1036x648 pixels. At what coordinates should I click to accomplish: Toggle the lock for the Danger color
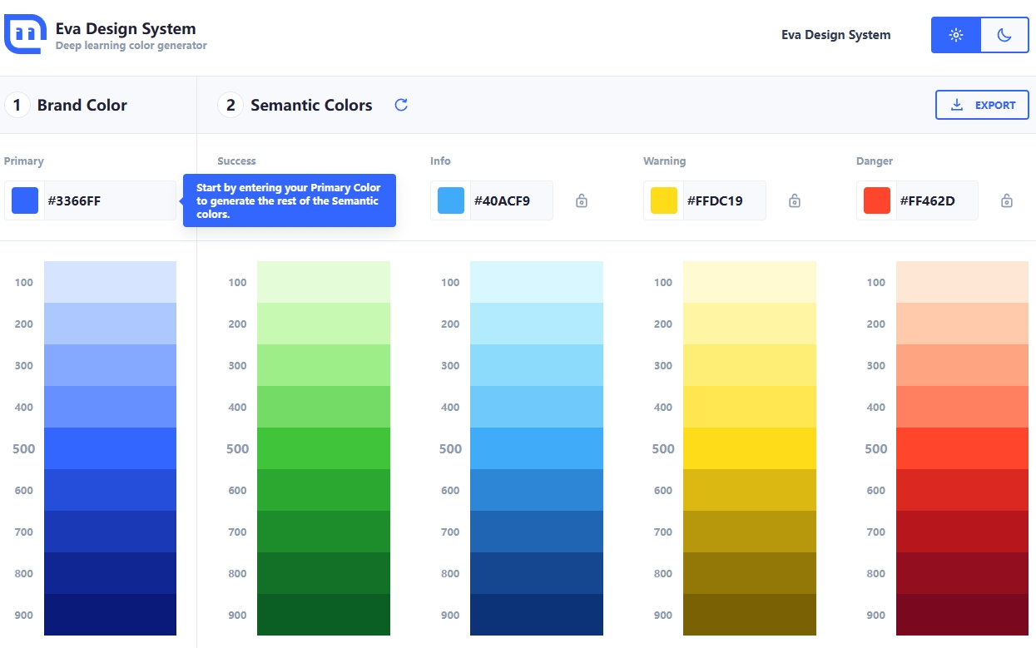click(1007, 200)
